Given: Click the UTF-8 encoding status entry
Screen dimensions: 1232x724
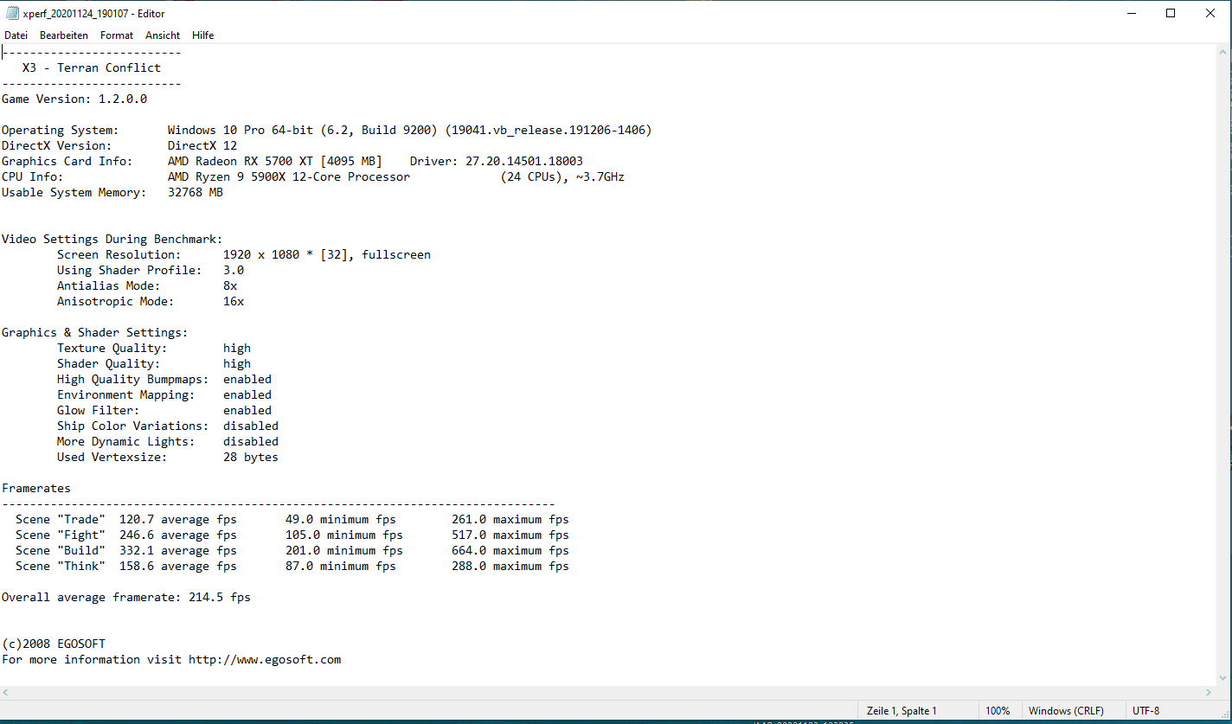Looking at the screenshot, I should pyautogui.click(x=1145, y=711).
